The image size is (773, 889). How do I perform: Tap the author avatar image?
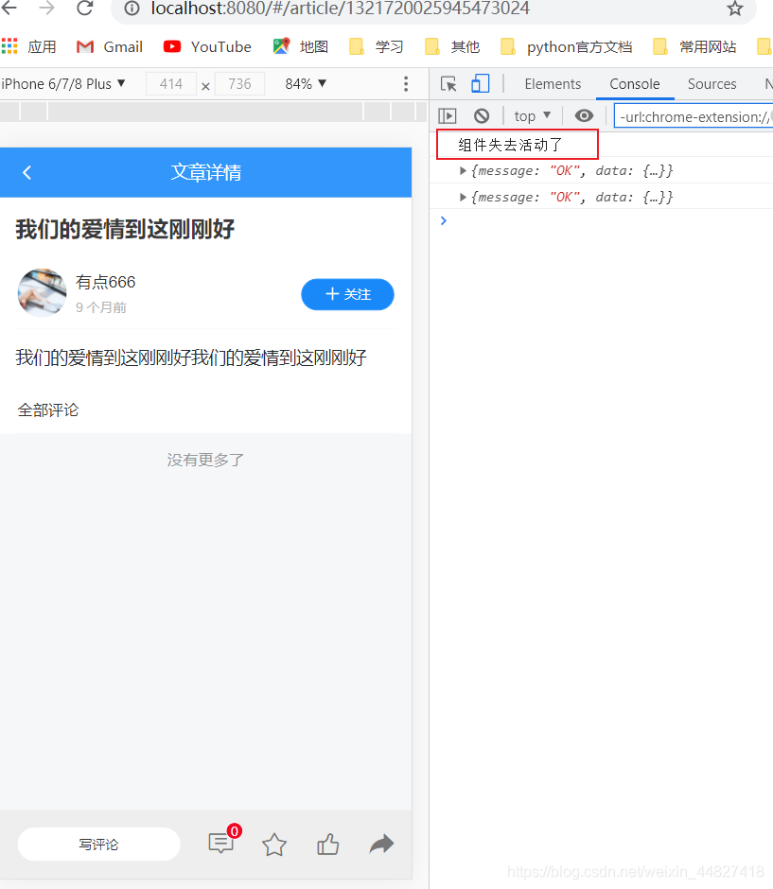(x=42, y=292)
